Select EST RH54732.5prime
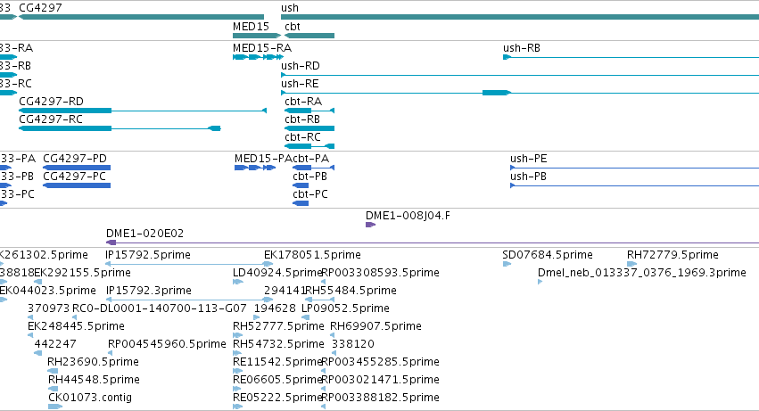Viewport: 759px width, 411px height. (x=237, y=353)
